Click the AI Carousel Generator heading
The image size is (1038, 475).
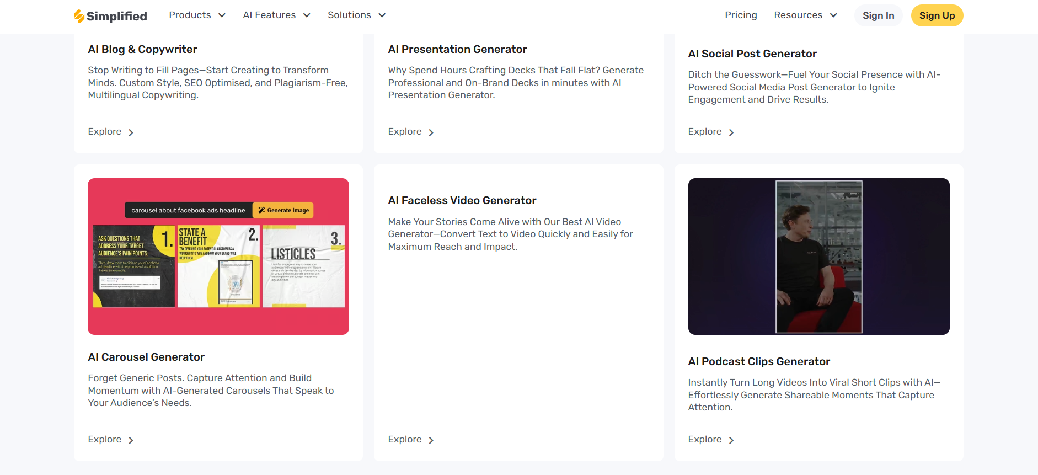point(146,357)
